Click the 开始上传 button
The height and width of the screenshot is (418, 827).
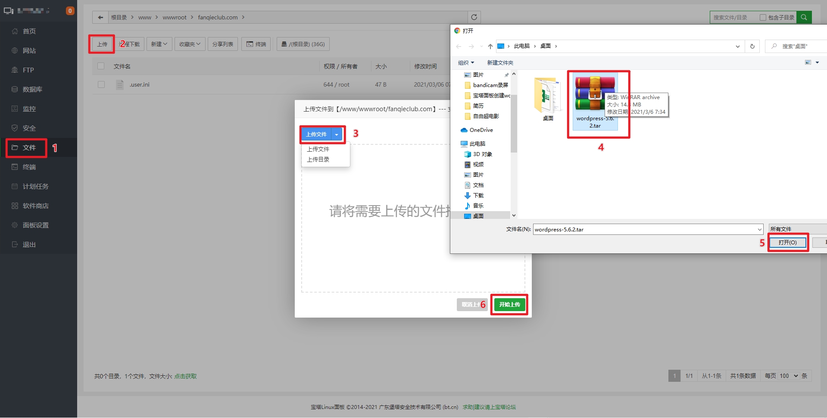point(509,304)
